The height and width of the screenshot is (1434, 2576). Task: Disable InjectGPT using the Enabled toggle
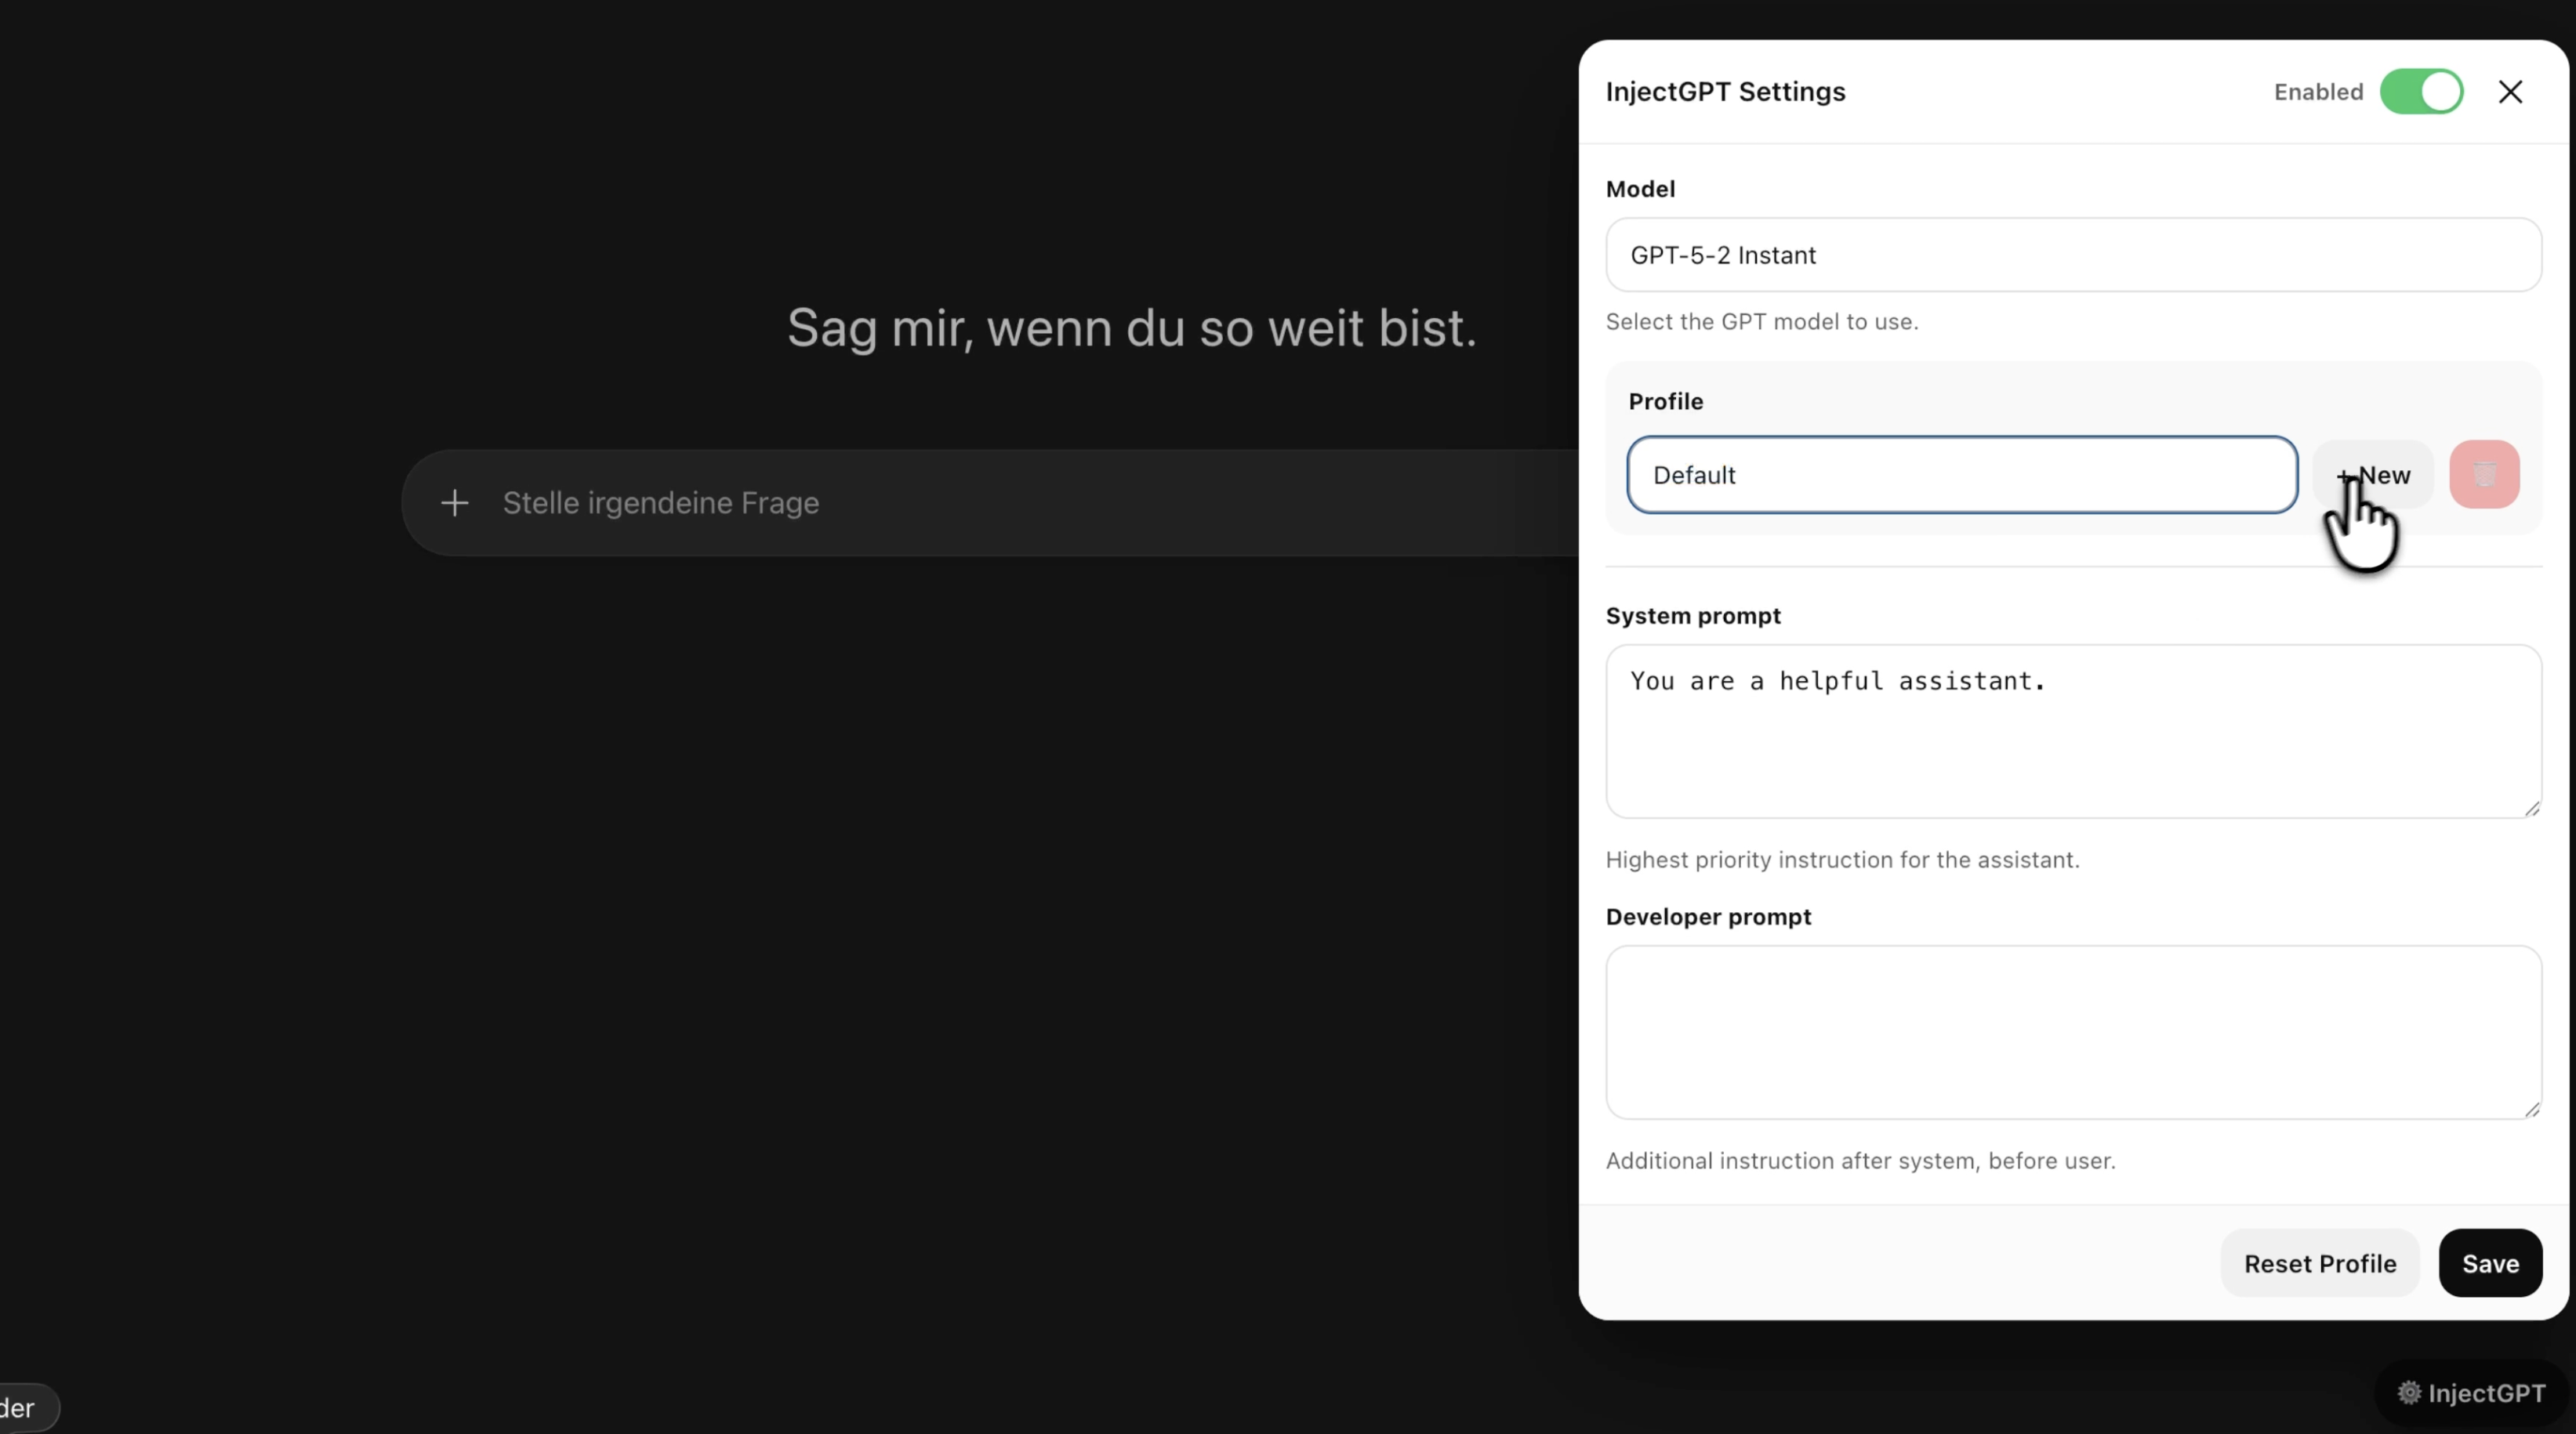point(2422,91)
